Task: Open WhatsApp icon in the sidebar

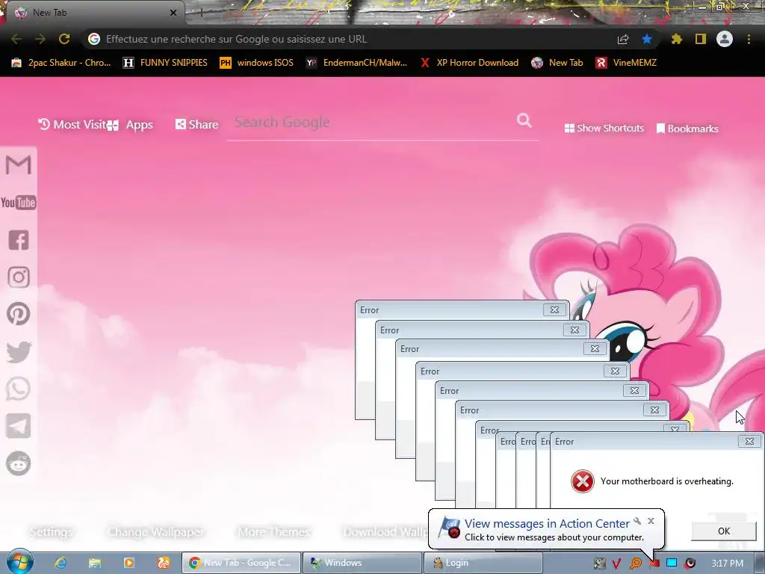Action: (x=19, y=389)
